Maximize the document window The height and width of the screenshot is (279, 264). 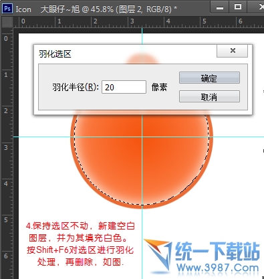click(238, 7)
